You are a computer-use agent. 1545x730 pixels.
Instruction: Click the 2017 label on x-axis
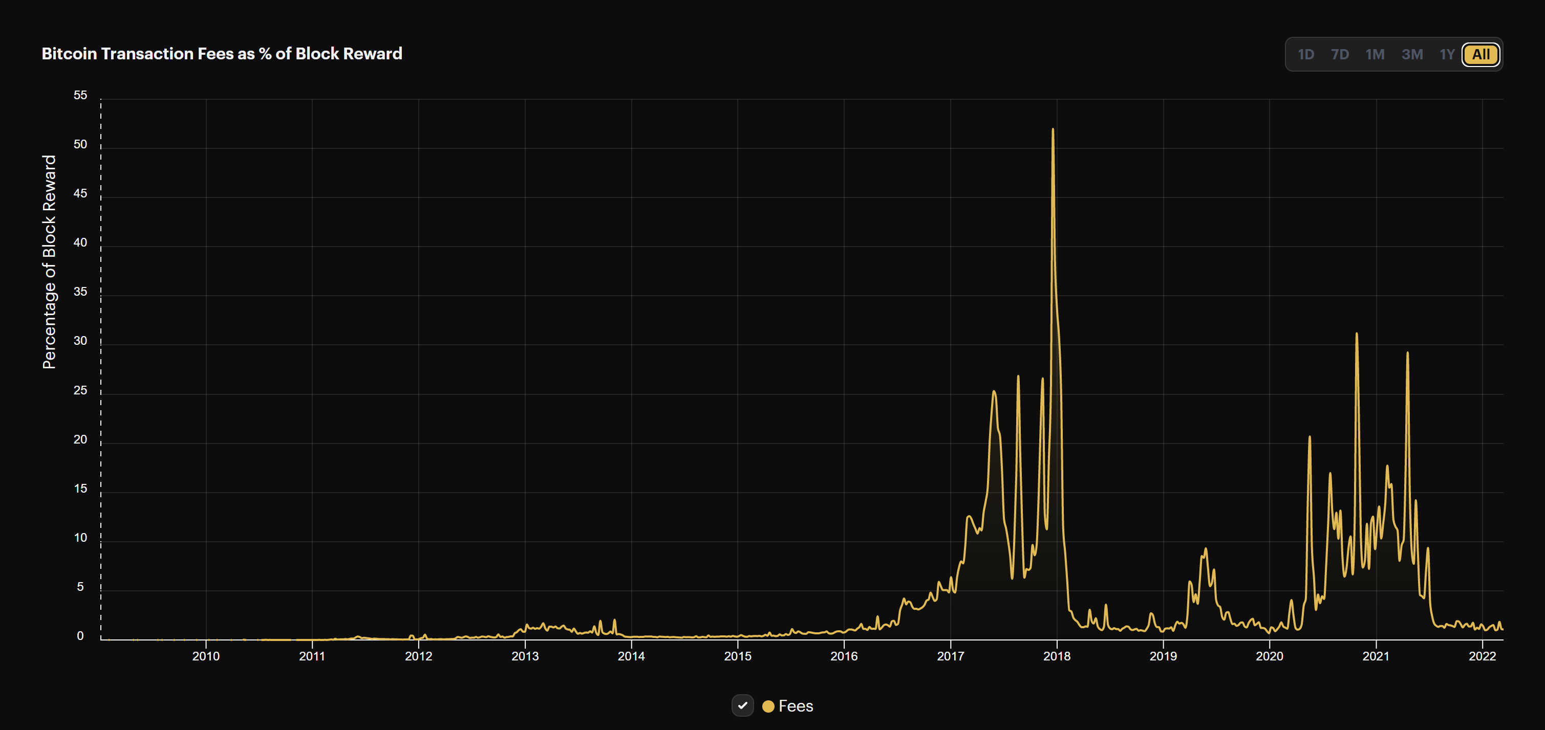coord(951,656)
